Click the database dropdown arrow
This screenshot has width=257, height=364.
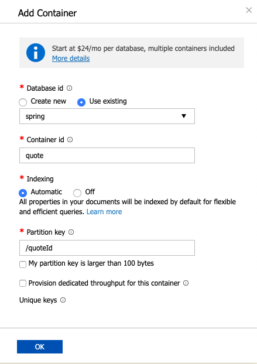[184, 116]
